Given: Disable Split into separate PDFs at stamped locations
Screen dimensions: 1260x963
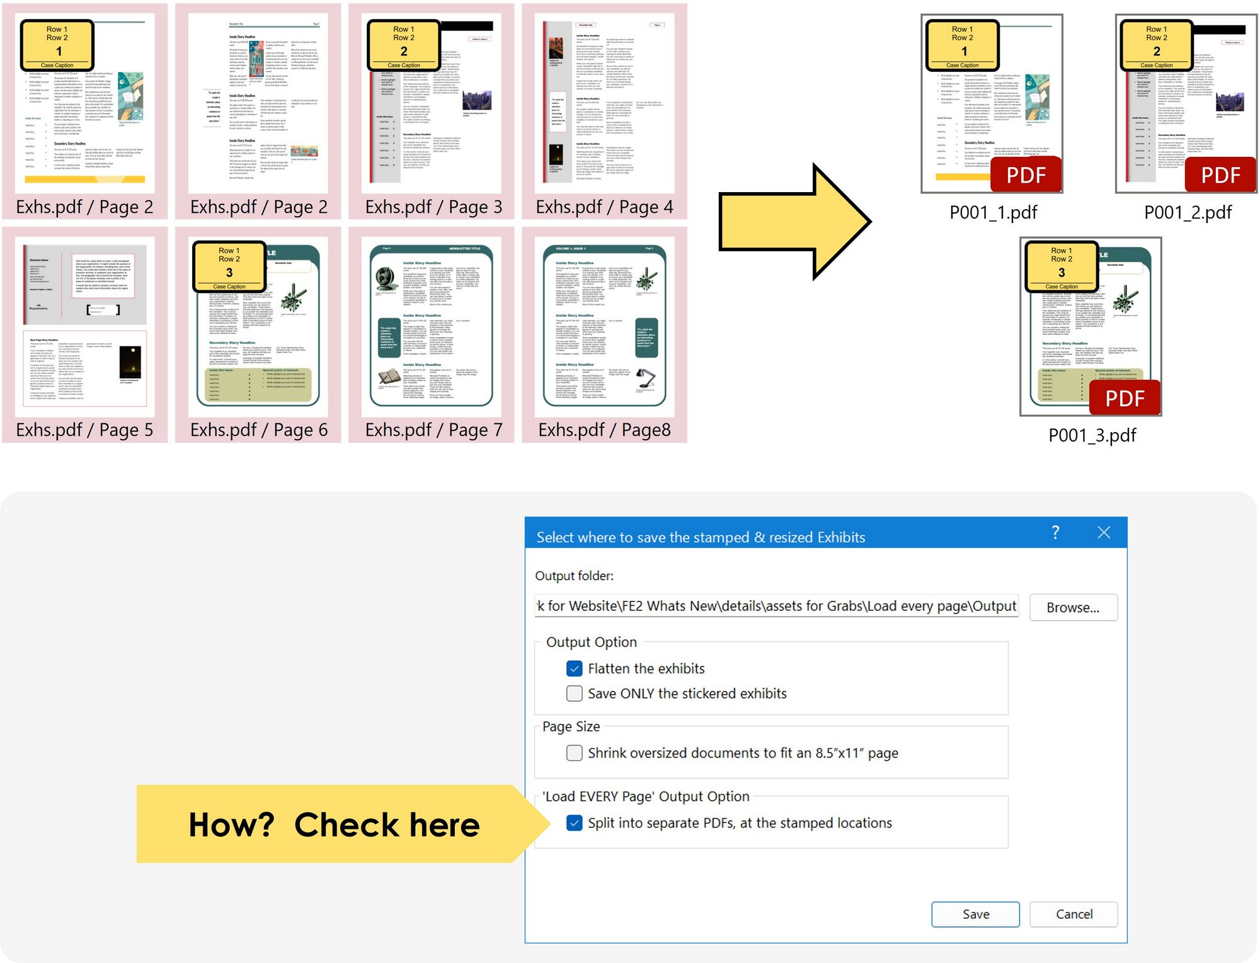Looking at the screenshot, I should point(573,823).
